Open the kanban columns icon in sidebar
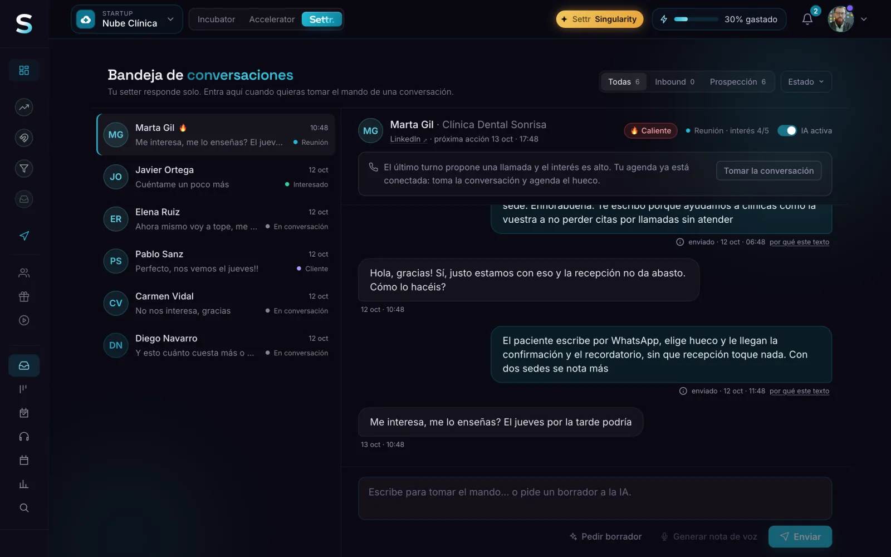 point(24,389)
